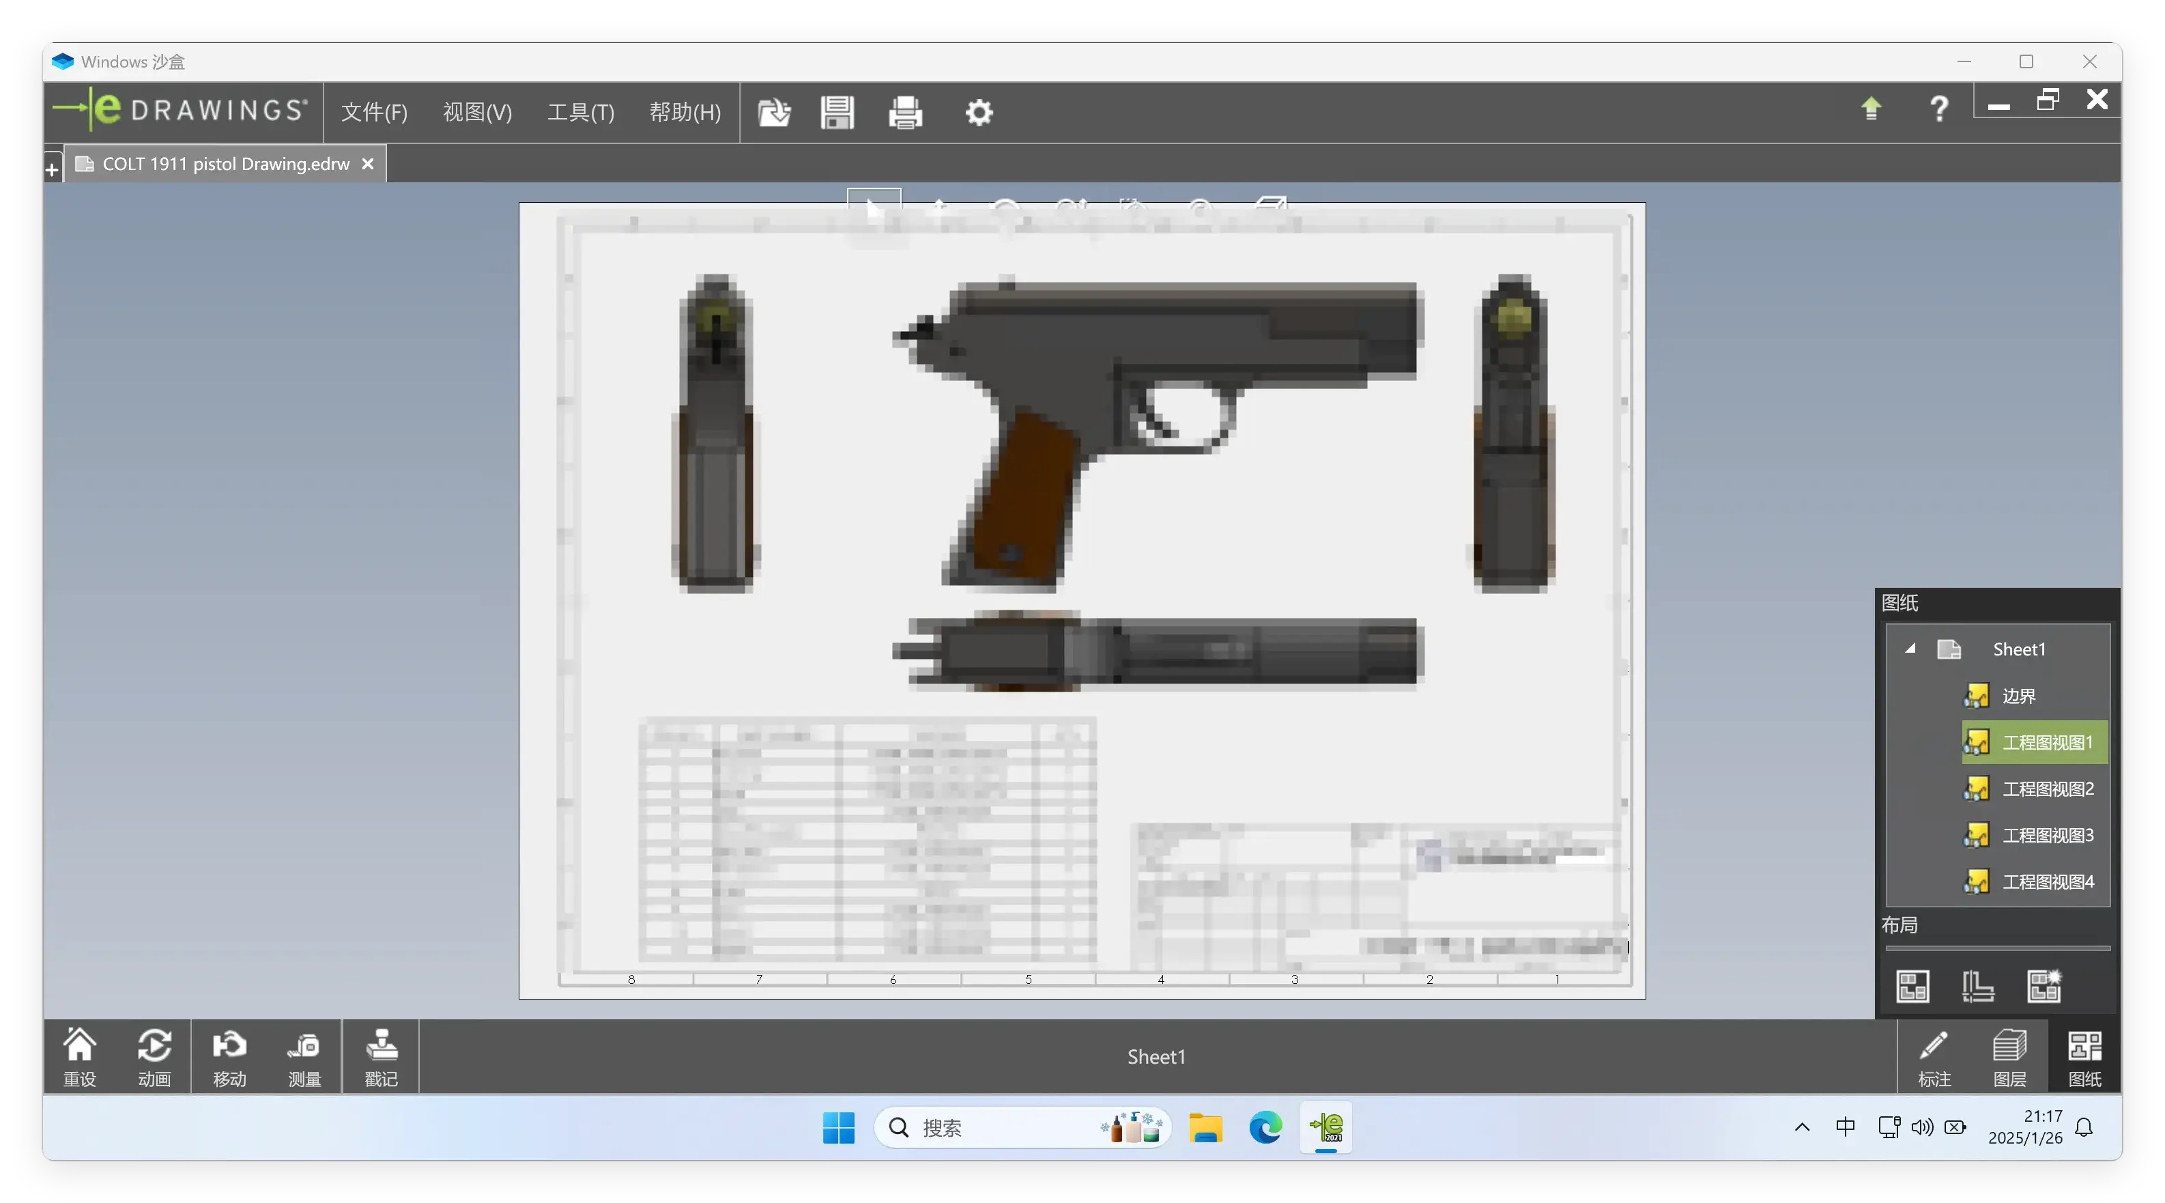Toggle the 图纸 sheets panel
The image size is (2165, 1203).
click(2084, 1058)
